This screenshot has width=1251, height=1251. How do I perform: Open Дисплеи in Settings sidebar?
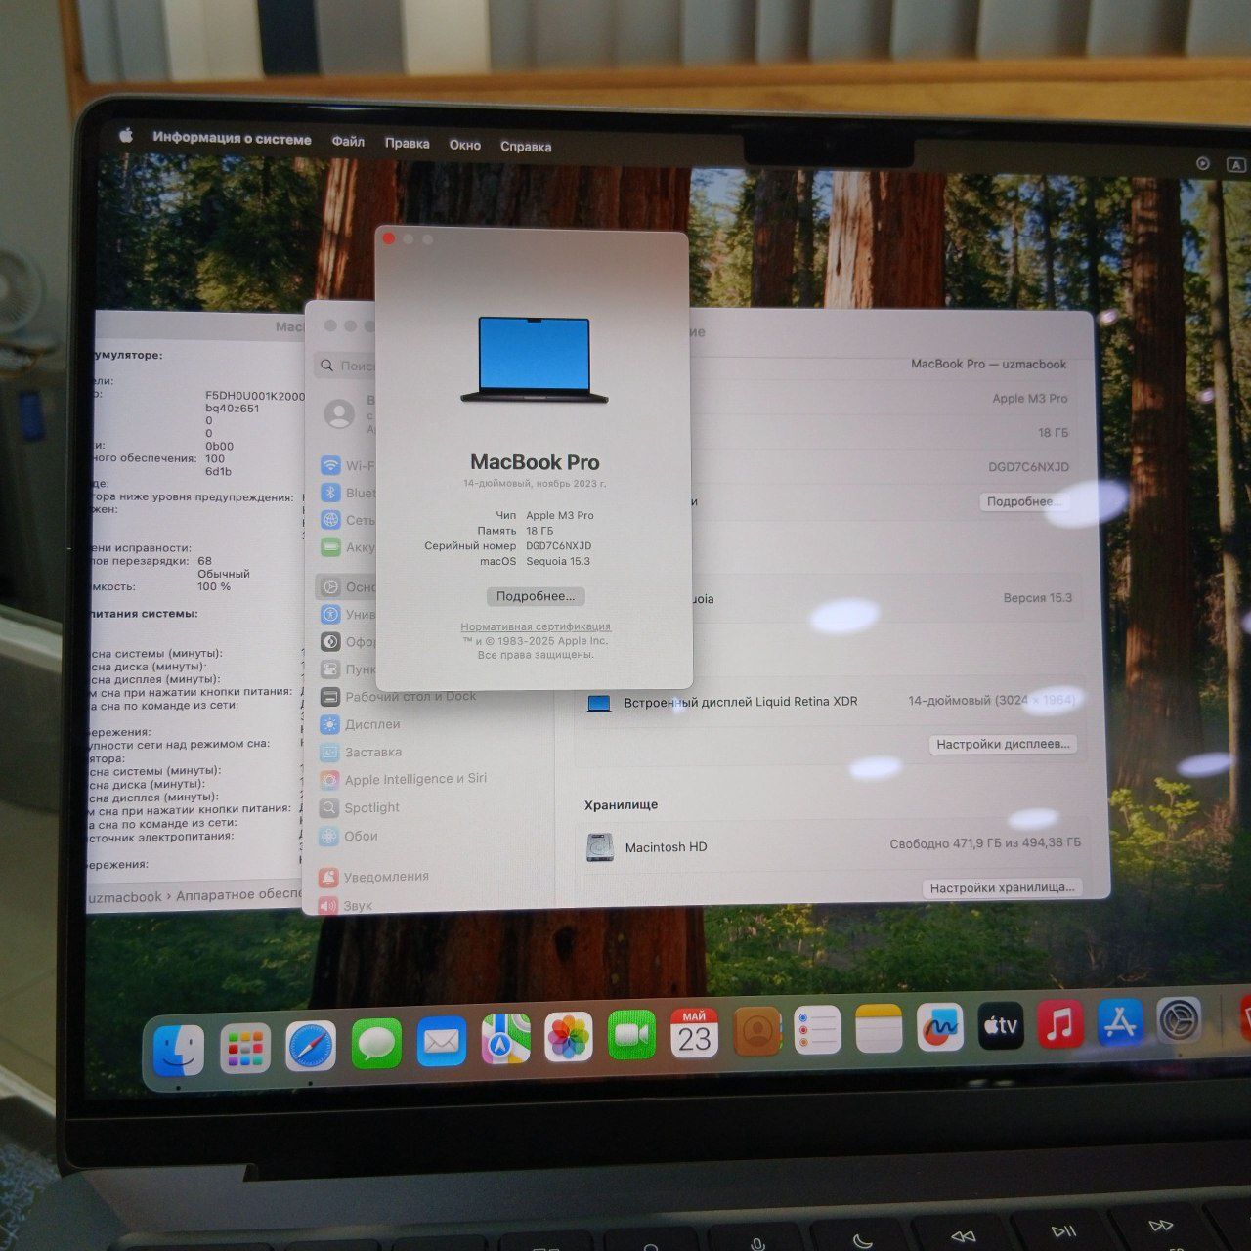tap(360, 724)
